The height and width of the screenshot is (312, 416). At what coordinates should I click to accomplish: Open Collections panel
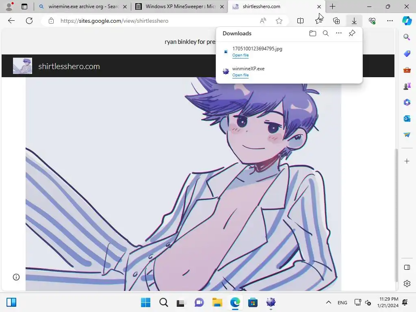[x=336, y=21]
